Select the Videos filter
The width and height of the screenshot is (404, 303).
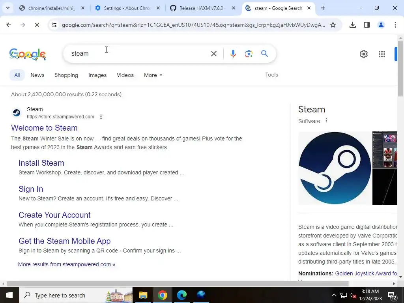tap(125, 75)
